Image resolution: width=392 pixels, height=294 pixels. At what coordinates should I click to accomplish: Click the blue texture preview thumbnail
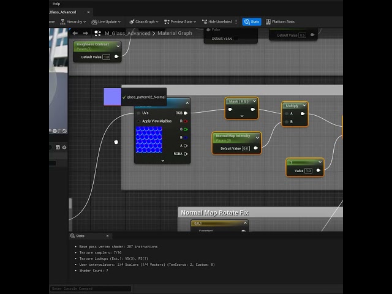[149, 140]
